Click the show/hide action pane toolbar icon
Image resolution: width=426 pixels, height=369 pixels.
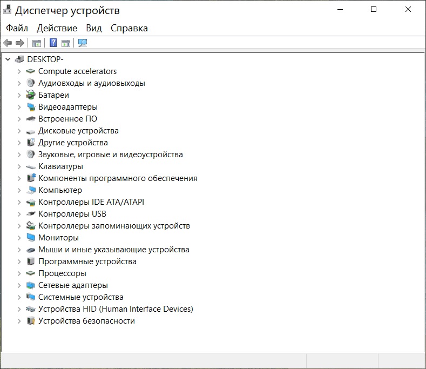click(x=66, y=43)
